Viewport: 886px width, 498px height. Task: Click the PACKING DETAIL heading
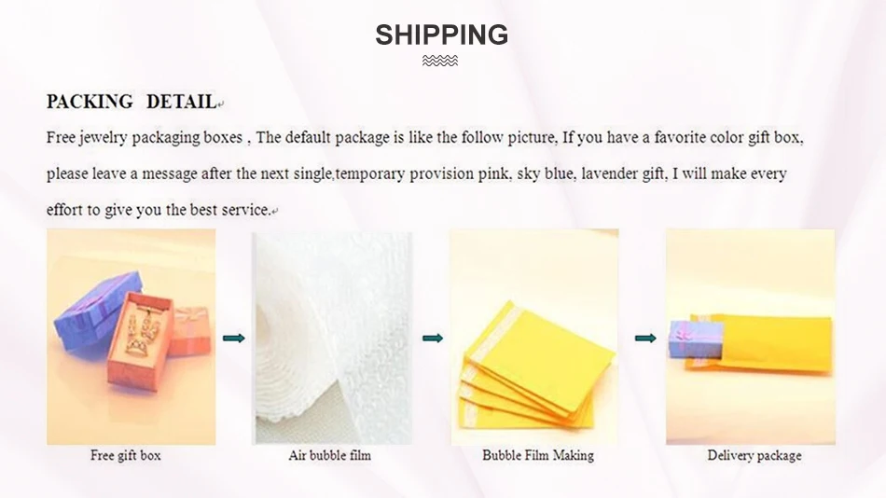(x=132, y=102)
